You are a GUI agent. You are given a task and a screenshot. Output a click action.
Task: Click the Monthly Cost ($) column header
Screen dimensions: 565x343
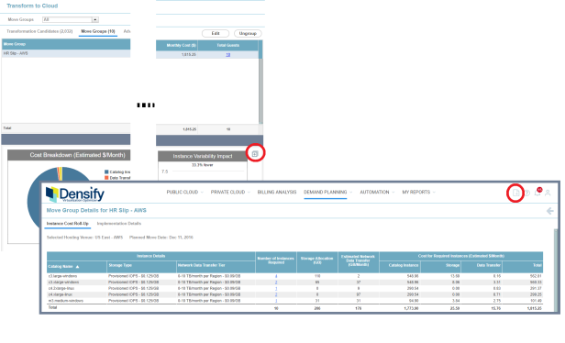click(x=177, y=46)
